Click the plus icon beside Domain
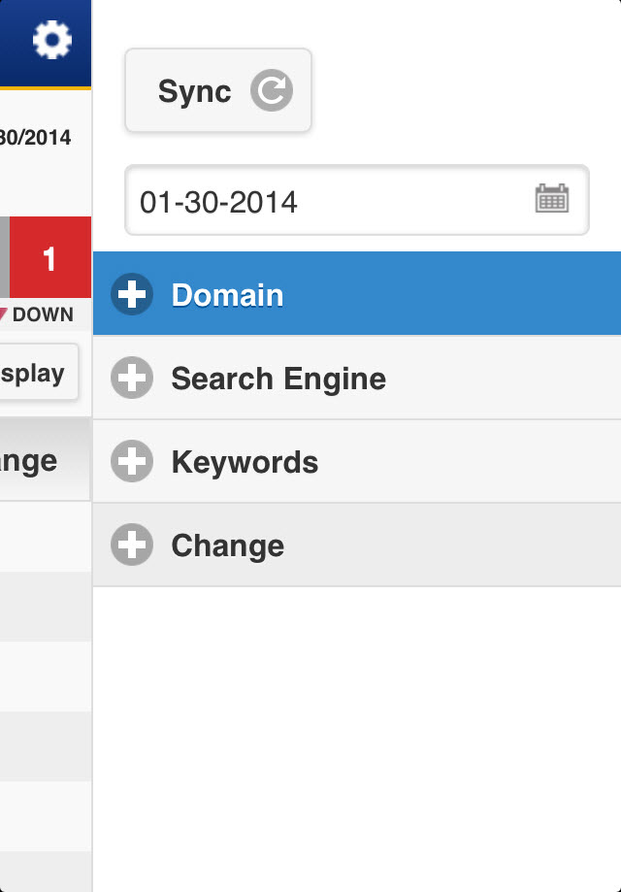Viewport: 621px width, 892px height. click(132, 294)
